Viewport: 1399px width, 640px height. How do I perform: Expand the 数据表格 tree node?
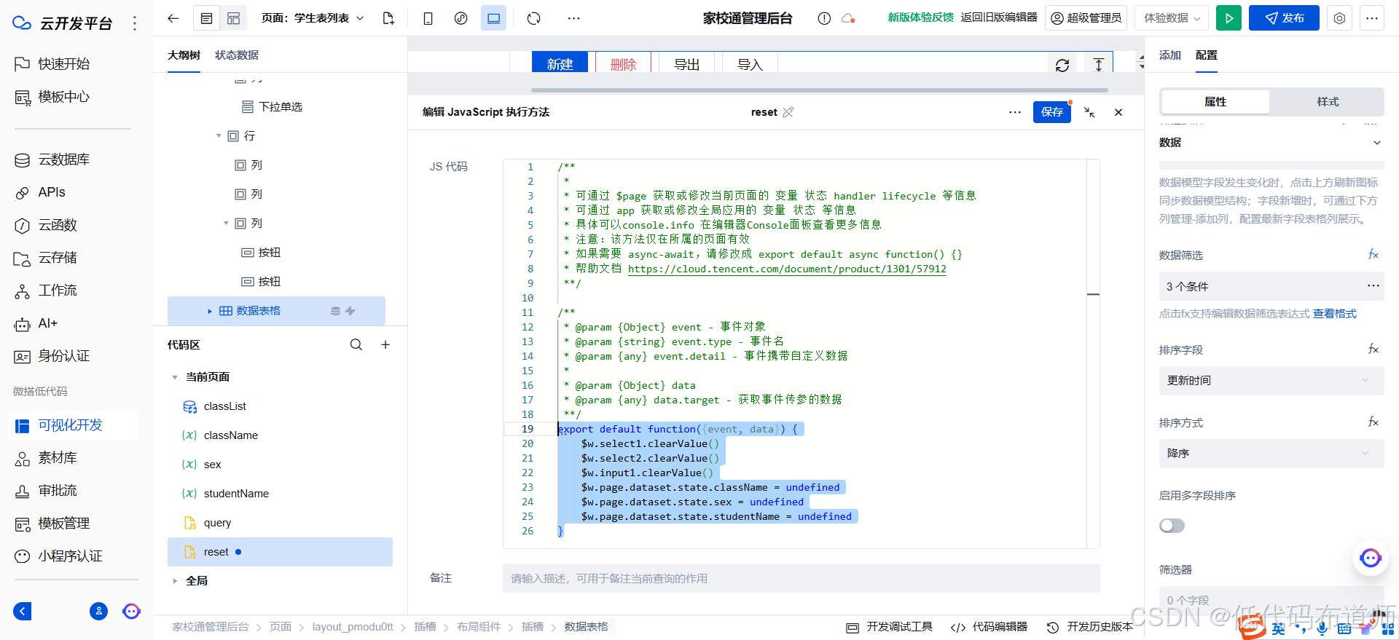[210, 311]
